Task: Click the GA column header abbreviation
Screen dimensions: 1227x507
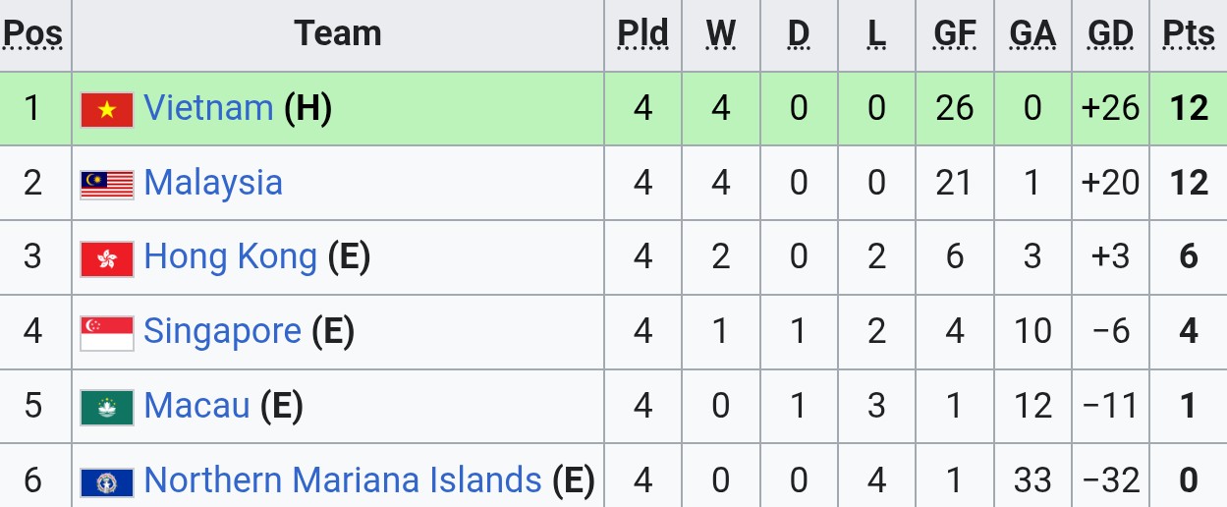Action: click(1032, 34)
